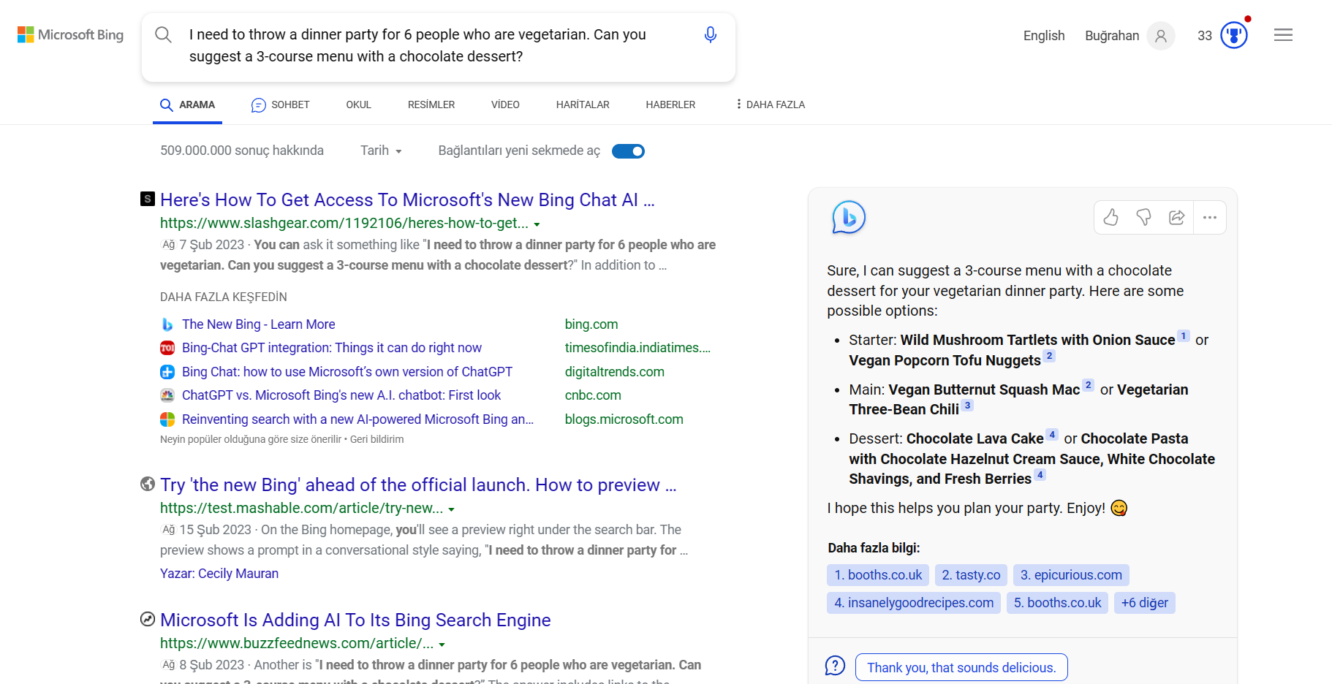The width and height of the screenshot is (1332, 684).
Task: Click Bing icon next to The New Bing
Action: point(167,324)
